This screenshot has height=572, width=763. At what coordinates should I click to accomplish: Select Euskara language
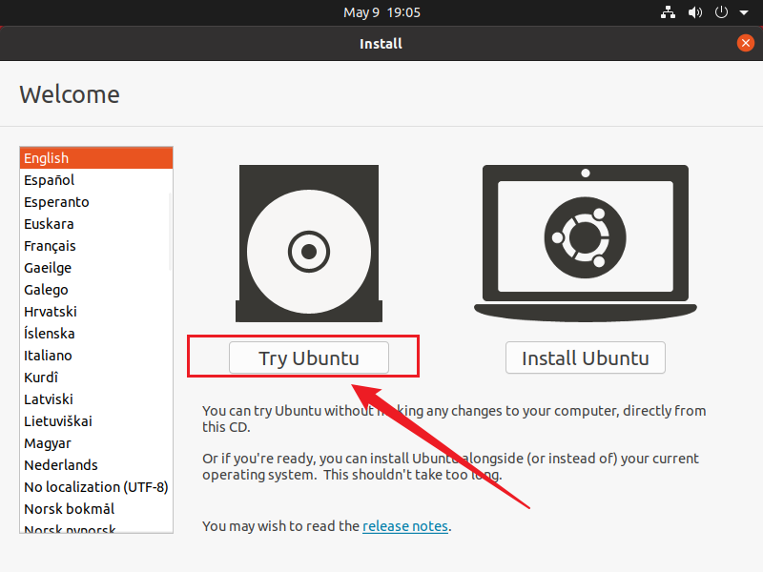click(x=96, y=224)
